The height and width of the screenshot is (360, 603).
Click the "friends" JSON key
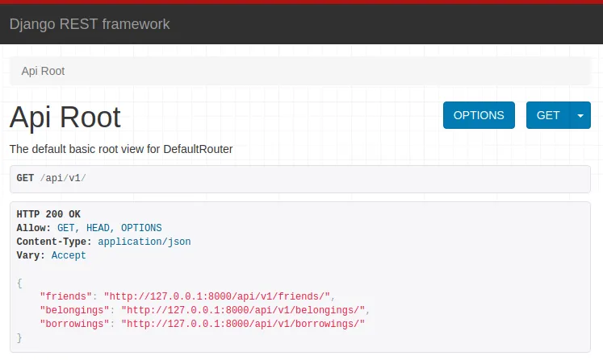point(65,296)
